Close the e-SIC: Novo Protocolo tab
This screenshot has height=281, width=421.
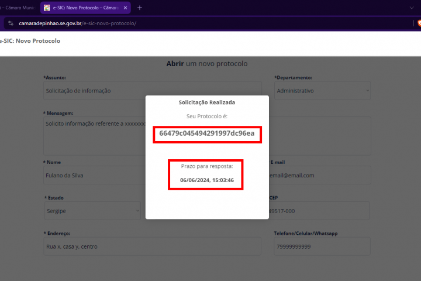(126, 8)
